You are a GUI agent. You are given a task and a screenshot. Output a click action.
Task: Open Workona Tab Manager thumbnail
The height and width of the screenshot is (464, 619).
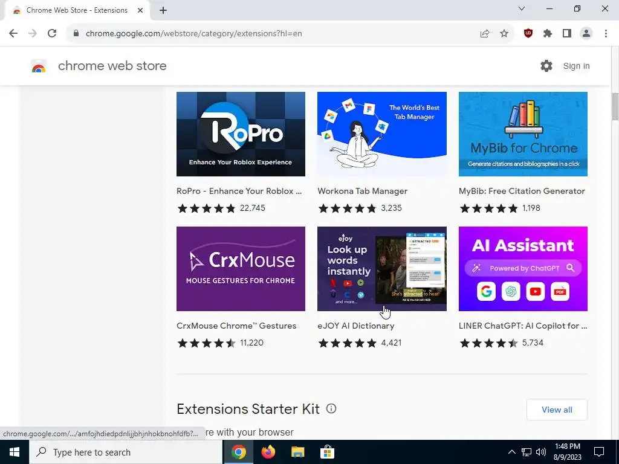click(382, 134)
